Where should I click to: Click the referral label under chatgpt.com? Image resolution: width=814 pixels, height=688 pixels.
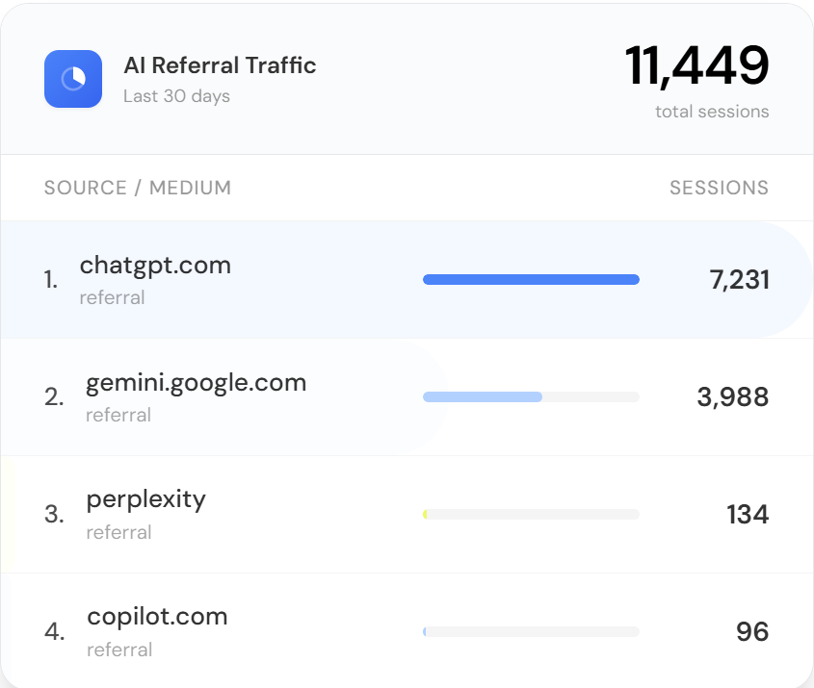point(112,297)
